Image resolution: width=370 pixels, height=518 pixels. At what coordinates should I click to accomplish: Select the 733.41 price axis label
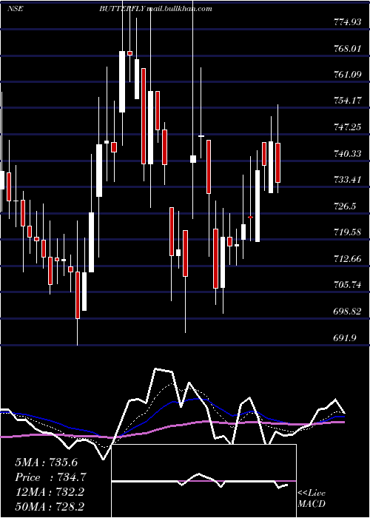click(x=348, y=180)
